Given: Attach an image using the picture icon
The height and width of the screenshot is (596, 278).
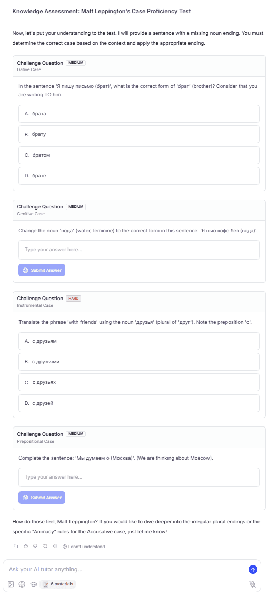Looking at the screenshot, I should click(11, 584).
